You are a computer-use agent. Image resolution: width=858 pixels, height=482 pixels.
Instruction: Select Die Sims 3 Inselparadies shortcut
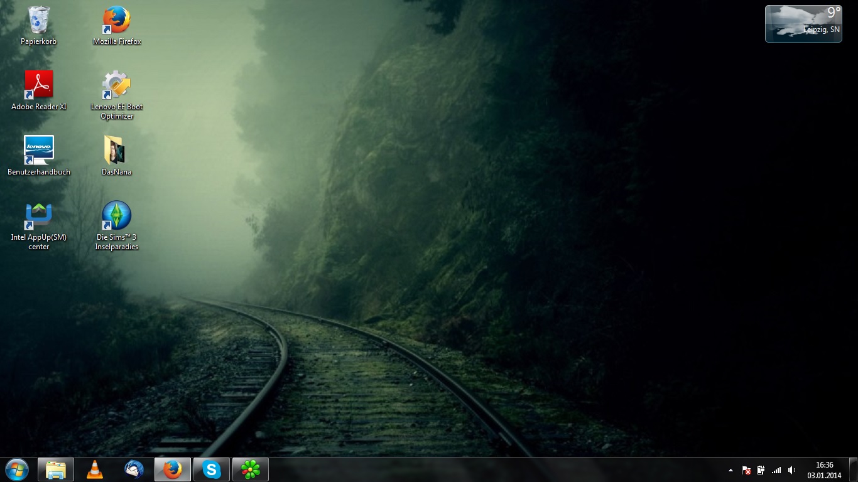pyautogui.click(x=117, y=216)
